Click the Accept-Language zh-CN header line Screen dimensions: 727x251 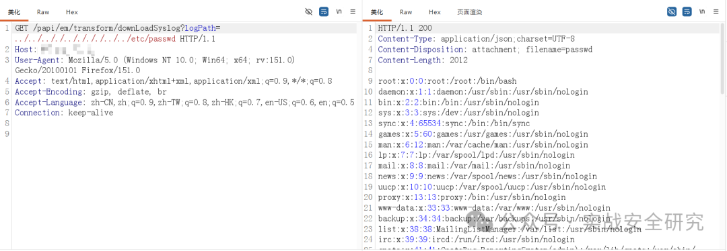coord(184,103)
